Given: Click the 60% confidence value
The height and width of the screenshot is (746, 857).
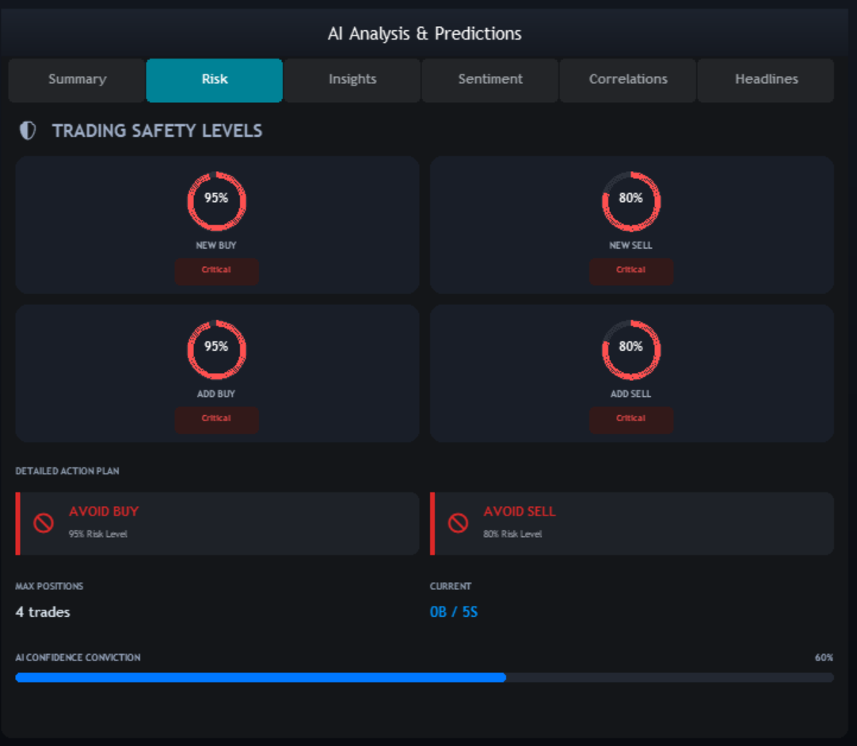Looking at the screenshot, I should [824, 657].
